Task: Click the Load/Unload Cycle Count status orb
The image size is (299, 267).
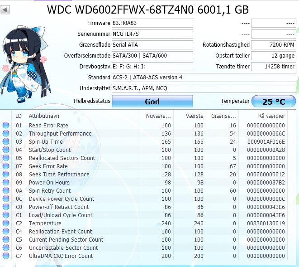Action: [6, 215]
